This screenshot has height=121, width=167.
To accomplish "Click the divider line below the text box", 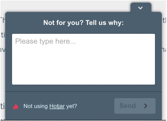I will (83, 92).
